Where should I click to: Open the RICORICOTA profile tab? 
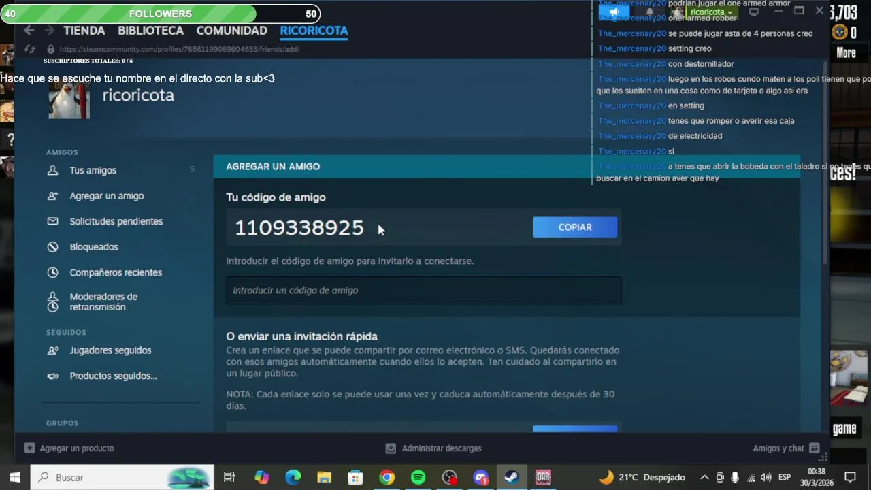point(314,31)
